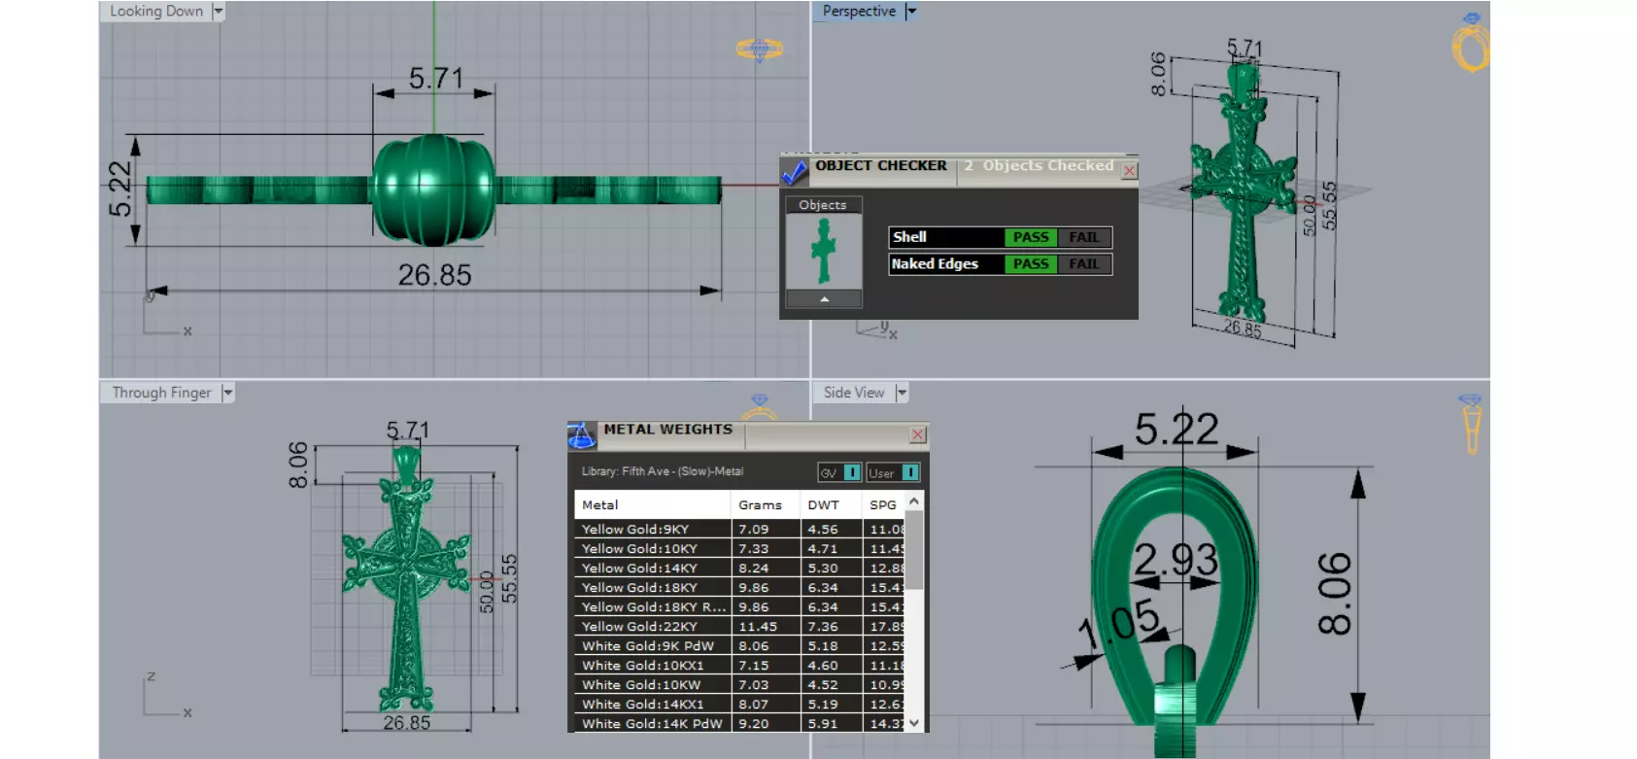
Task: Select the Through Finger viewport title
Action: (161, 393)
